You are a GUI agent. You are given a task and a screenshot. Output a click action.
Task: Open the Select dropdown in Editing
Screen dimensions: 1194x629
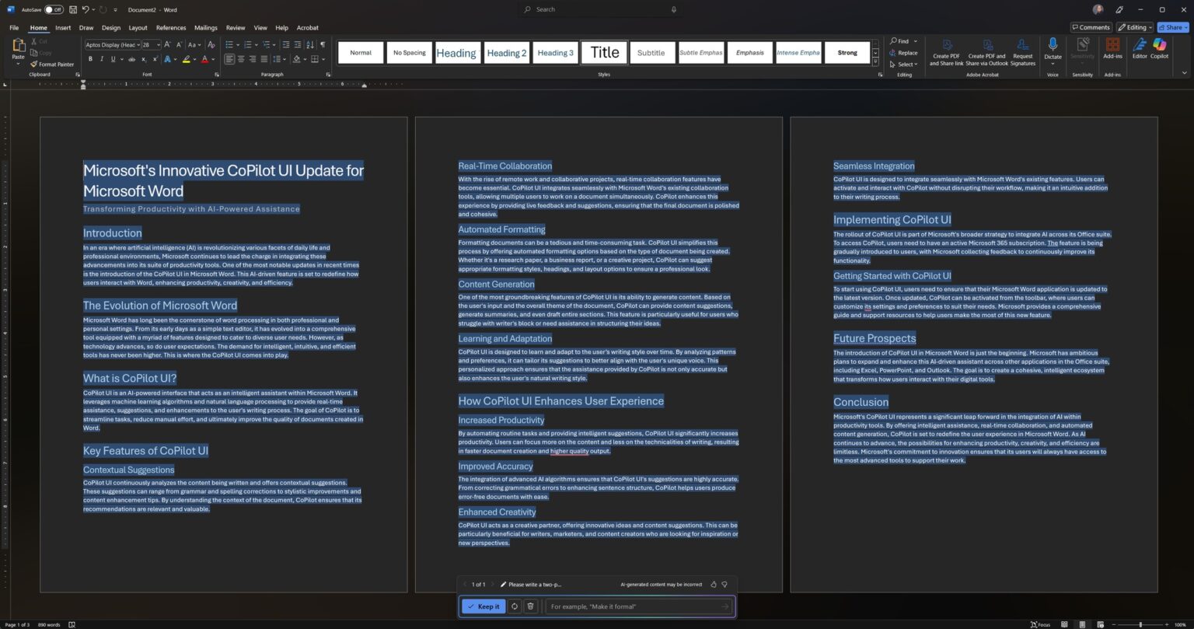point(905,64)
